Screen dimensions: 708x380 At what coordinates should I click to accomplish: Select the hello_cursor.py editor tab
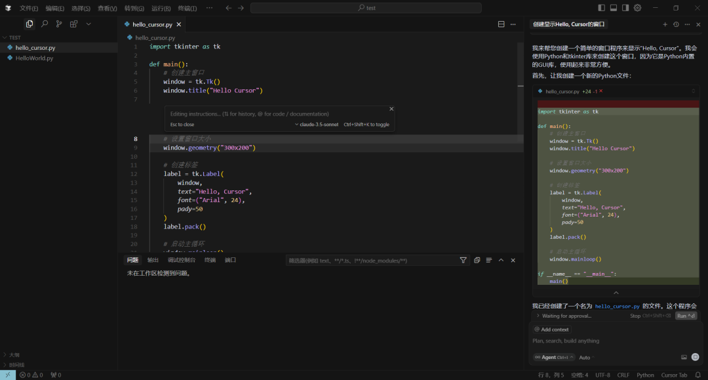click(x=152, y=24)
